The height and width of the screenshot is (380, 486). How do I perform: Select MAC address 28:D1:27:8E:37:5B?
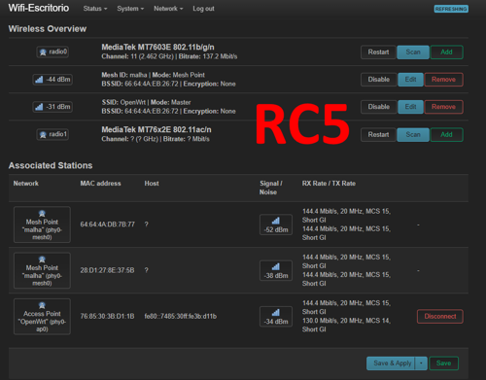point(107,270)
